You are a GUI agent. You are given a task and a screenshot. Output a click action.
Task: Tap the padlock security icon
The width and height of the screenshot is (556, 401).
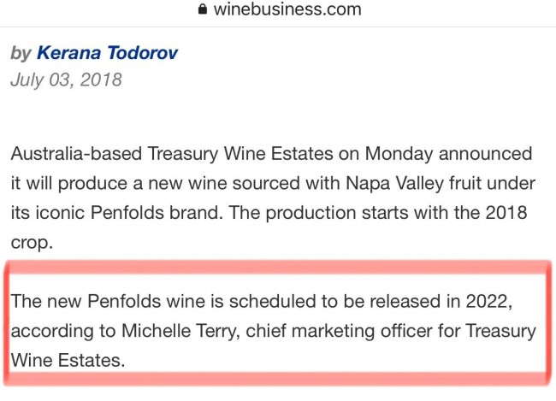pos(203,9)
